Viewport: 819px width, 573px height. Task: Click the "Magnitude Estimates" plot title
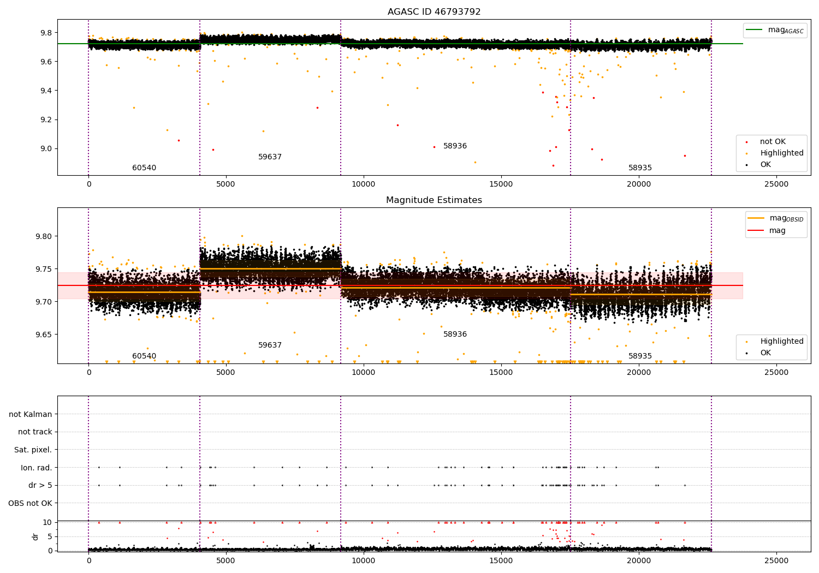click(434, 200)
